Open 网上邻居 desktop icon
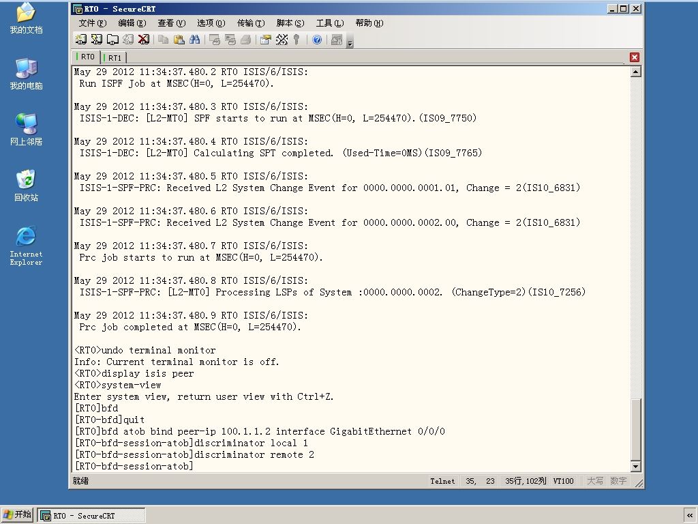This screenshot has height=524, width=698. (x=26, y=130)
